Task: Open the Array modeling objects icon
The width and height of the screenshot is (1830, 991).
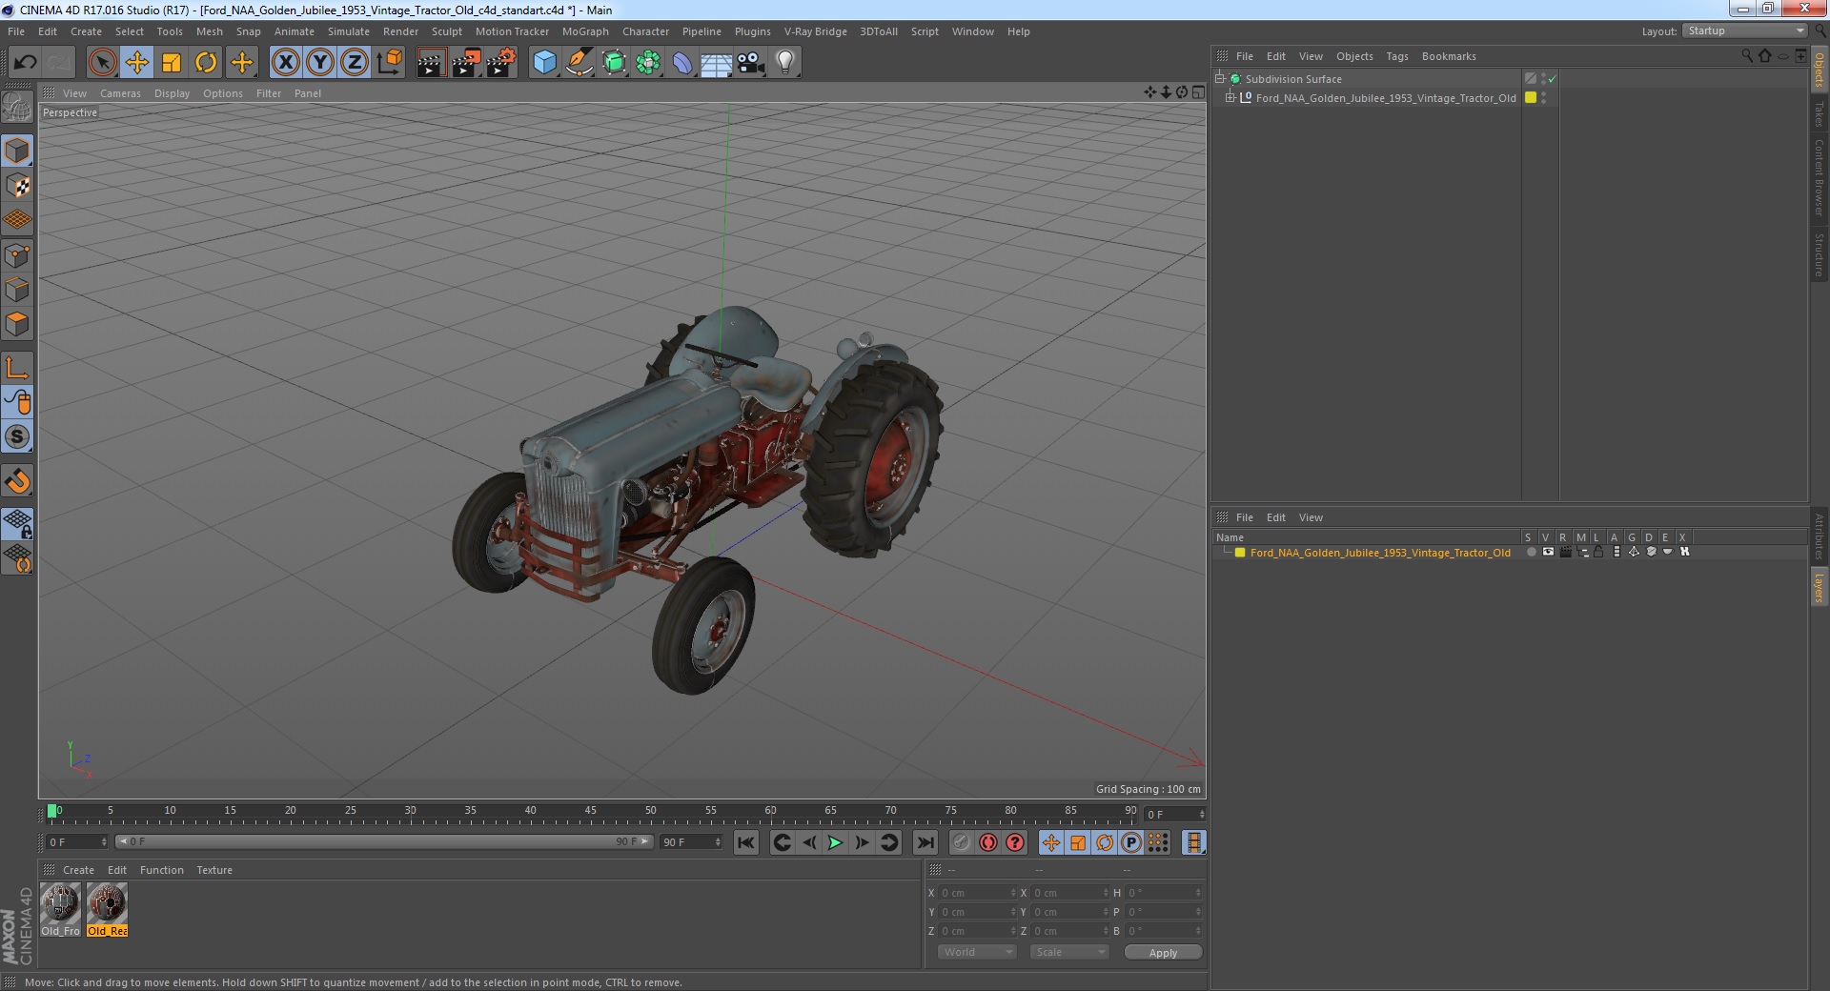Action: [648, 63]
